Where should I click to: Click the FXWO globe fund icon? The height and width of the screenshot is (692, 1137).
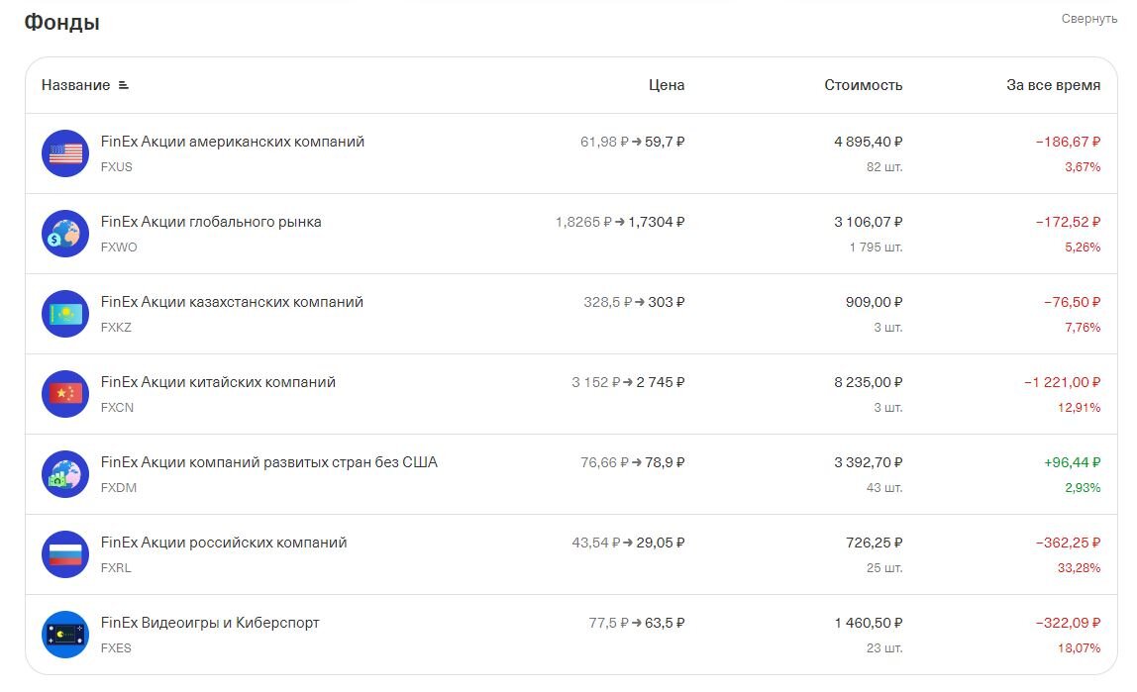point(65,234)
